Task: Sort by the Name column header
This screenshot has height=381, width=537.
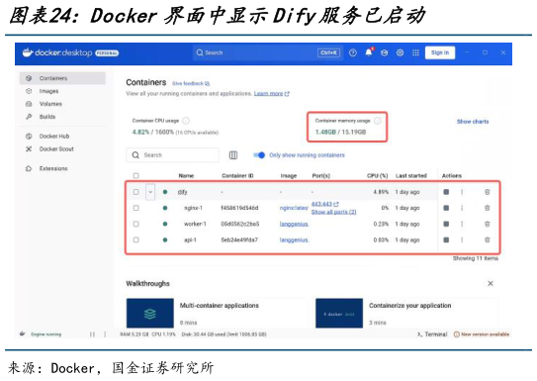Action: [x=186, y=176]
